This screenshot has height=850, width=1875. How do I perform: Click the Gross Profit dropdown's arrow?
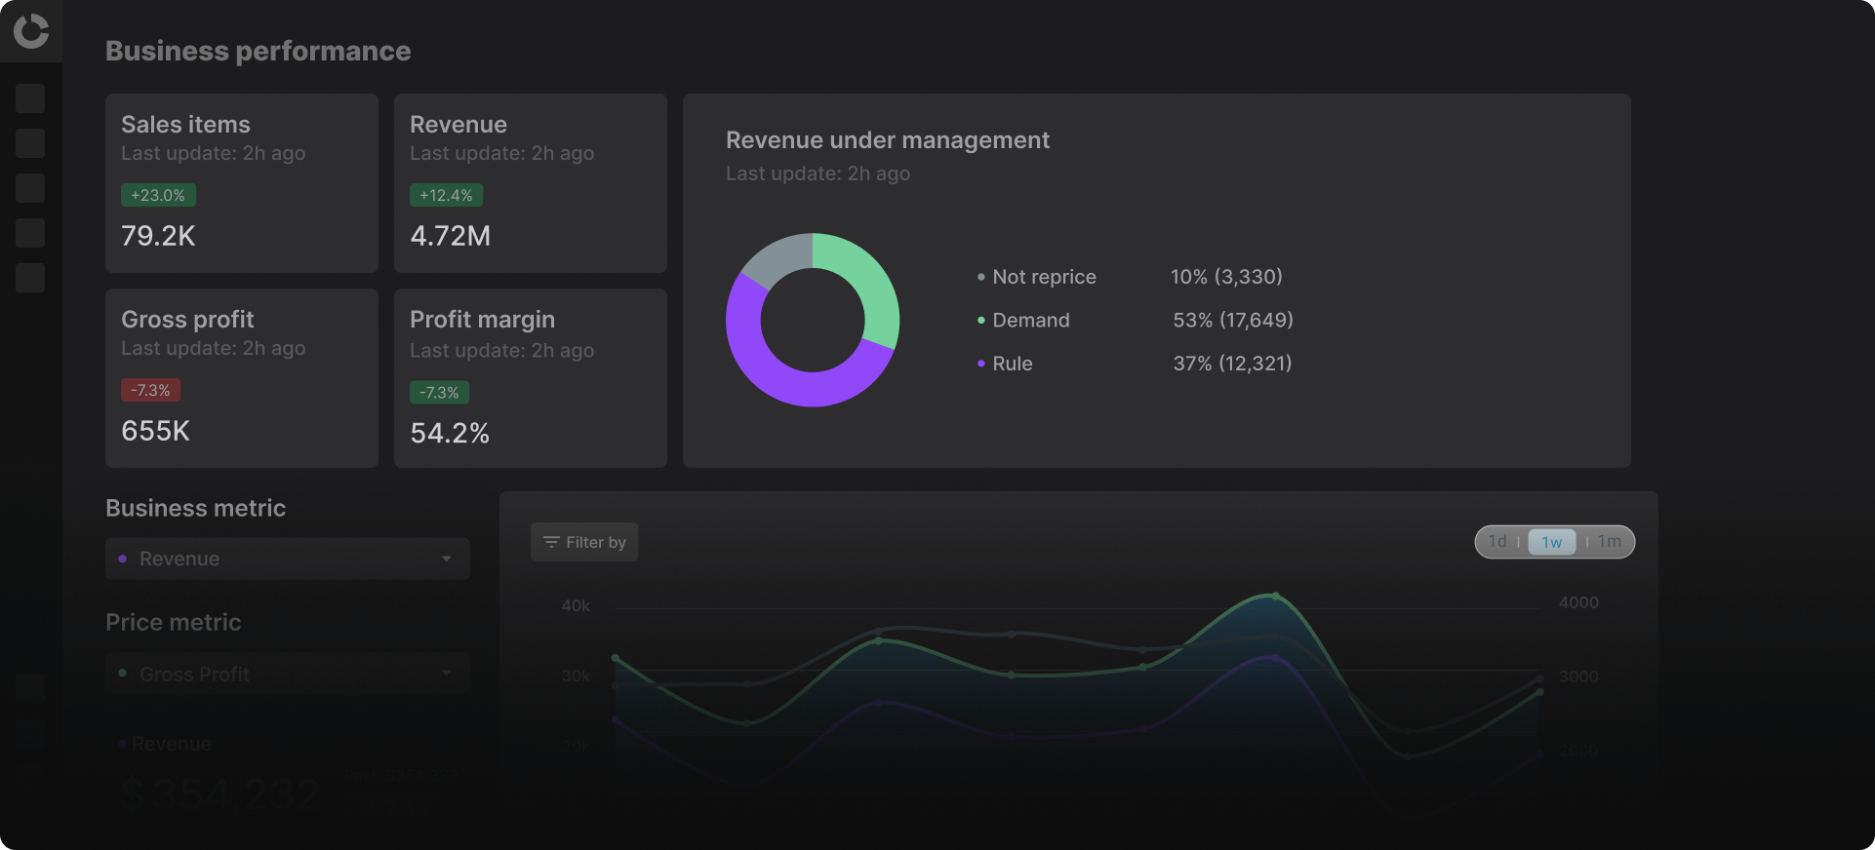click(447, 674)
